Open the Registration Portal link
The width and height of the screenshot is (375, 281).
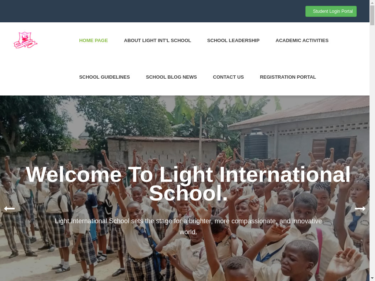coord(288,77)
